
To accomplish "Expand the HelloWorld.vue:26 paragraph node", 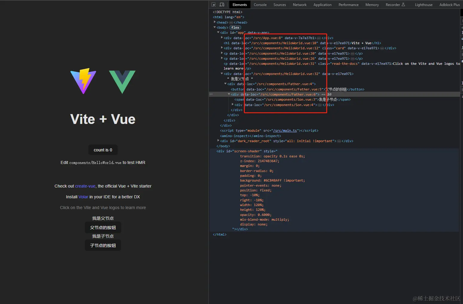I will [x=222, y=58].
